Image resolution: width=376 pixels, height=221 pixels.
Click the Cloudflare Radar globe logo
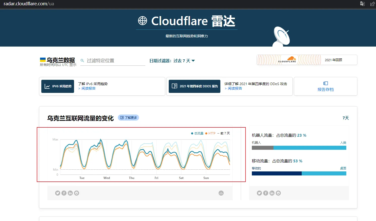coord(143,21)
